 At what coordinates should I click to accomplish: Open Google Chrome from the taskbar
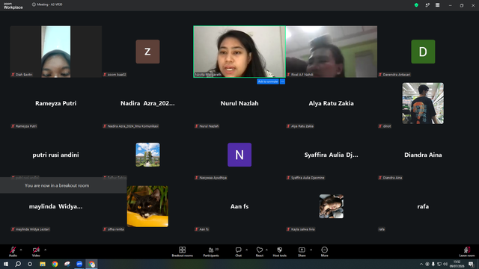coord(55,264)
